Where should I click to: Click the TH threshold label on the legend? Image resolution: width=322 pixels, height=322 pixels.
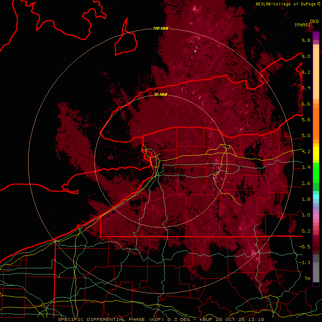pyautogui.click(x=307, y=279)
